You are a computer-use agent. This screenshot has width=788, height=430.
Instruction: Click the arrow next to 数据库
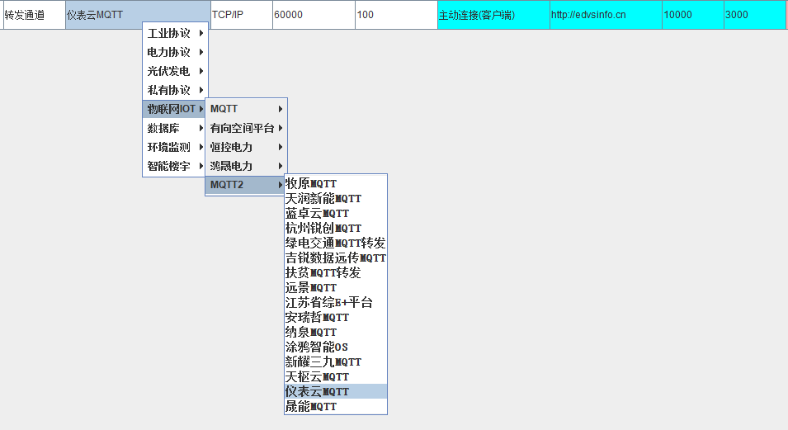coord(201,128)
